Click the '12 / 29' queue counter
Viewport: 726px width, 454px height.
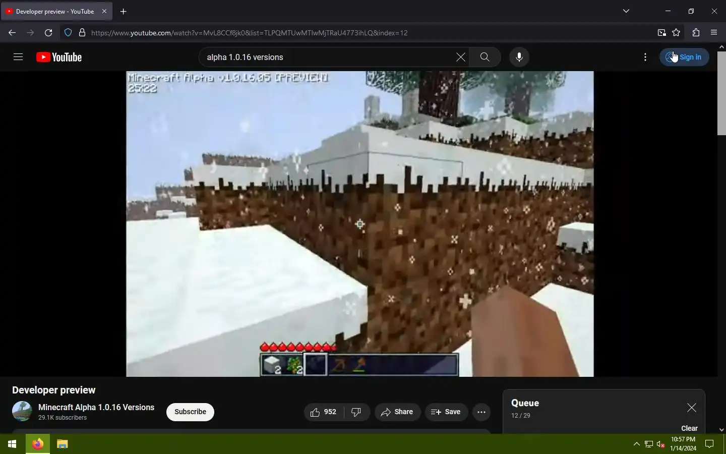click(521, 416)
